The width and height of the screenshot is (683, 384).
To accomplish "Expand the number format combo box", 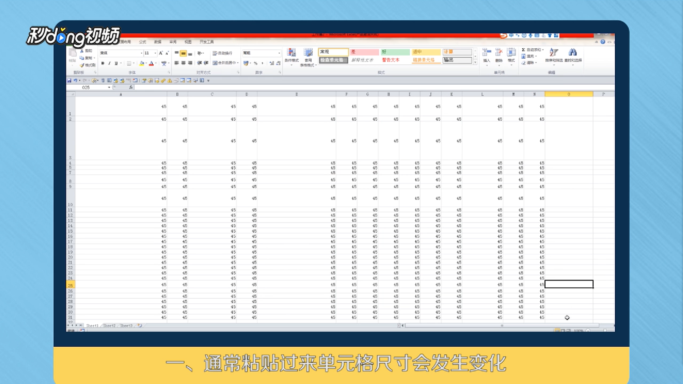I will coord(279,53).
